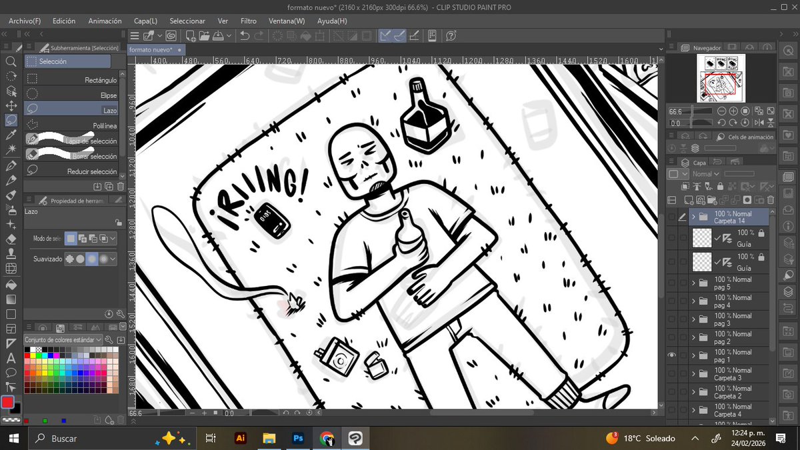Select the Fill bucket tool
Screen dimensions: 800x450
point(11,284)
